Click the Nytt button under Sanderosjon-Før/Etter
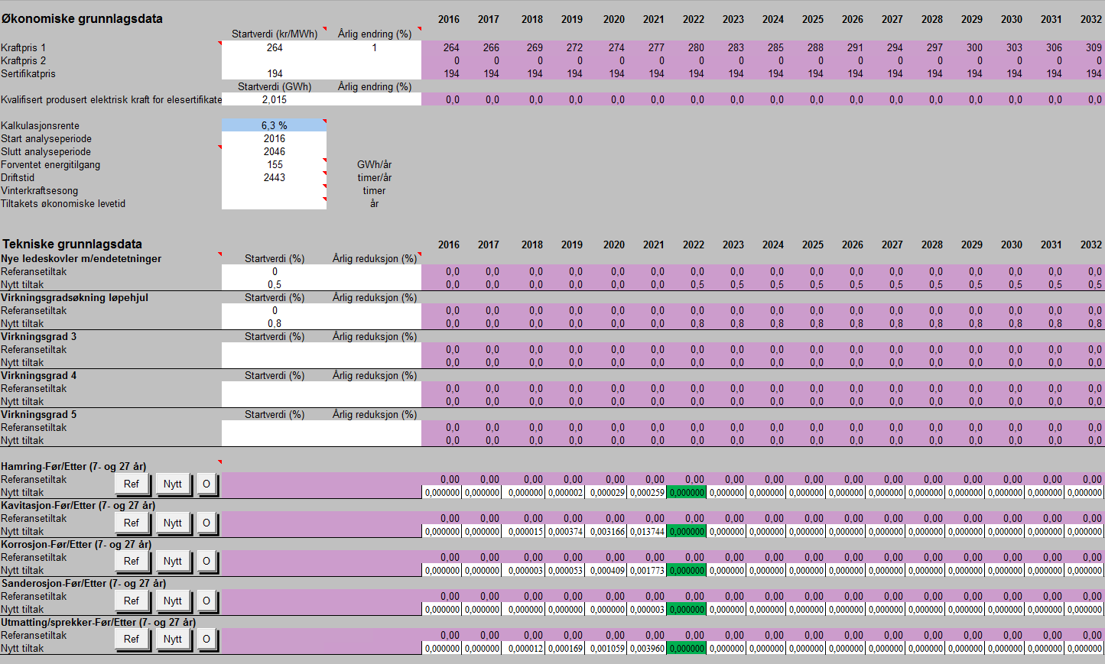The height and width of the screenshot is (664, 1105). point(173,601)
